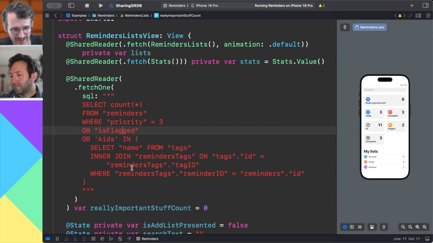Pin the preview with the pin icon
This screenshot has width=433, height=243.
(x=345, y=27)
